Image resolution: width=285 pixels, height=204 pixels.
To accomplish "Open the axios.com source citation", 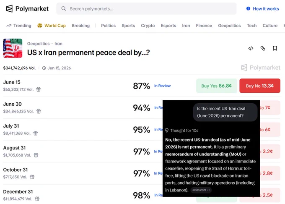I will point(201,190).
